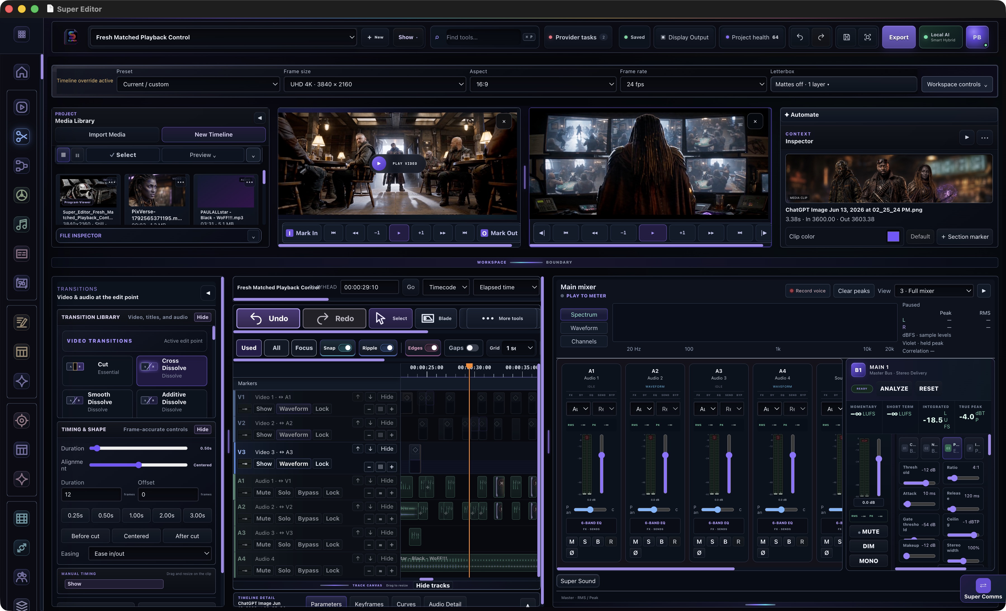Select the All tracks filter tab
The width and height of the screenshot is (1006, 611).
pos(276,348)
